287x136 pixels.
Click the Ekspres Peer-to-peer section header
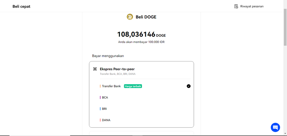[117, 69]
